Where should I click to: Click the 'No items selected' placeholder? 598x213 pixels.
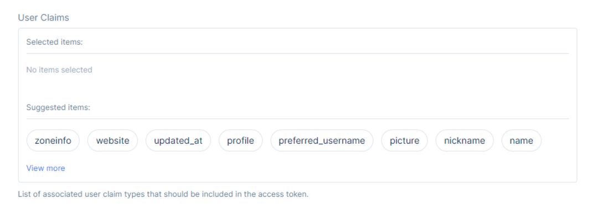click(x=59, y=70)
